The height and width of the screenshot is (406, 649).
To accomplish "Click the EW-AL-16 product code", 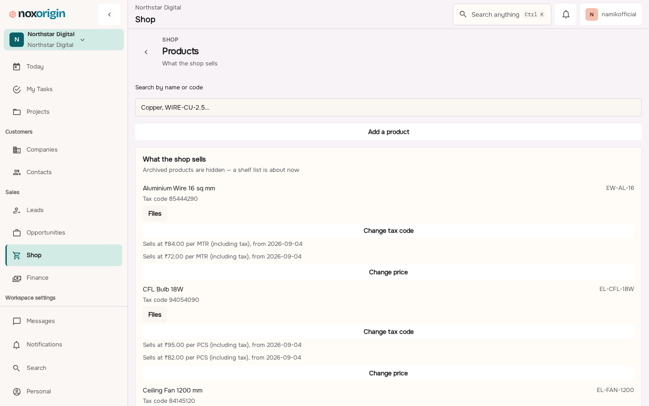I will (x=620, y=188).
